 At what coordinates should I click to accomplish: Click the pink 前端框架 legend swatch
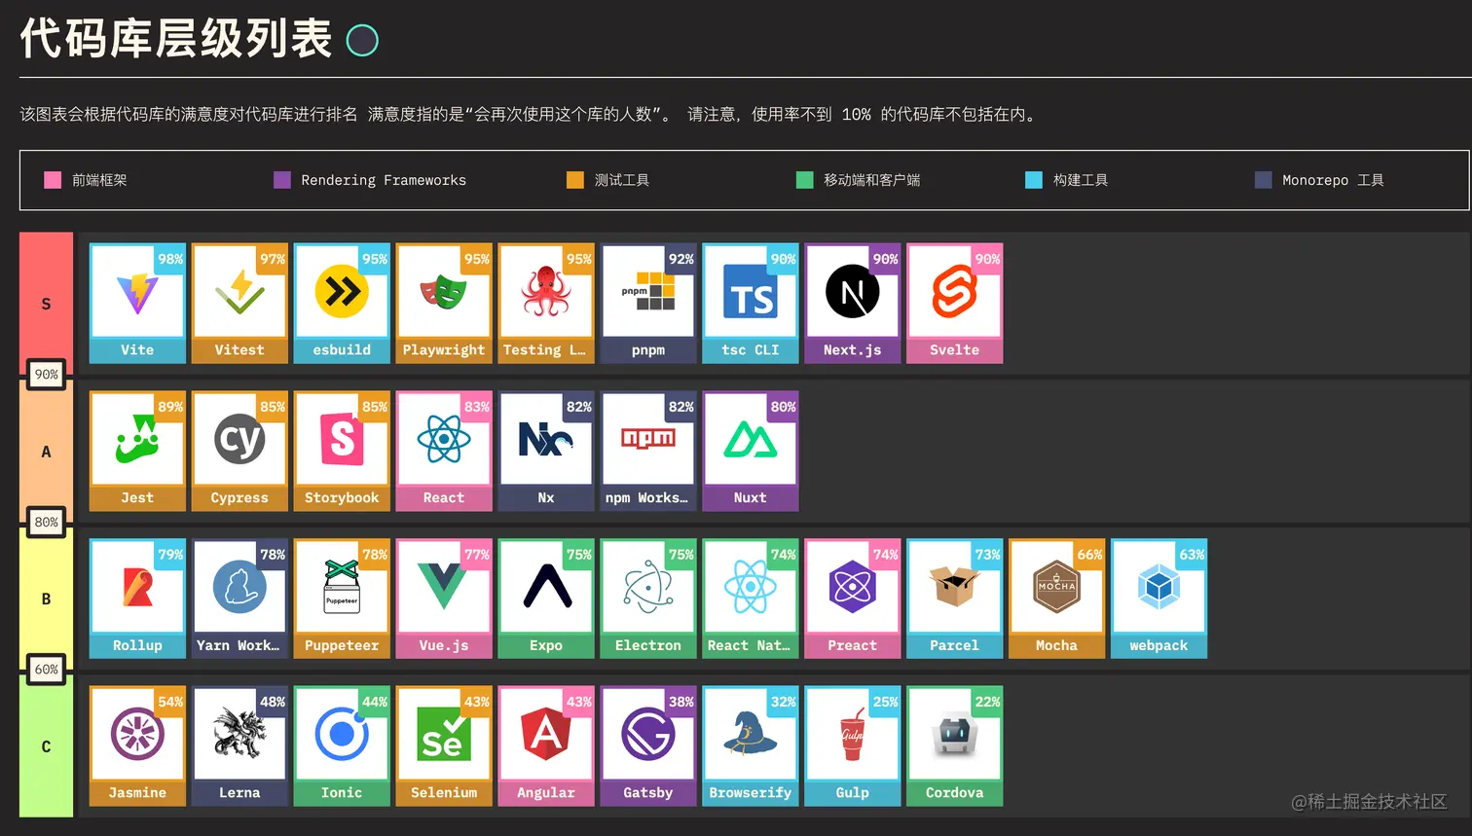(53, 180)
